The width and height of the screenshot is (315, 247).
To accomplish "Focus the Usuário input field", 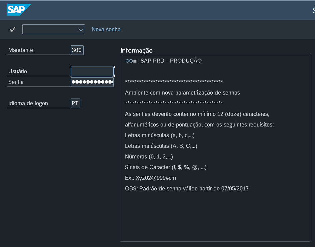I will (92, 72).
